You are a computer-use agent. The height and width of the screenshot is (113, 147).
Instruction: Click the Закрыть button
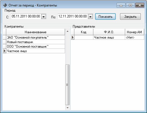click(x=130, y=17)
